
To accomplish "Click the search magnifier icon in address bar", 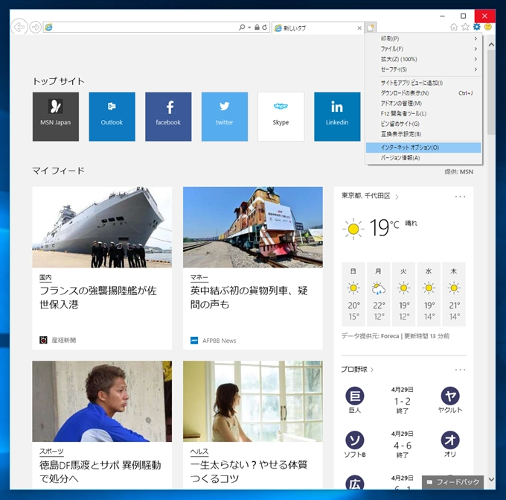I will [x=241, y=28].
